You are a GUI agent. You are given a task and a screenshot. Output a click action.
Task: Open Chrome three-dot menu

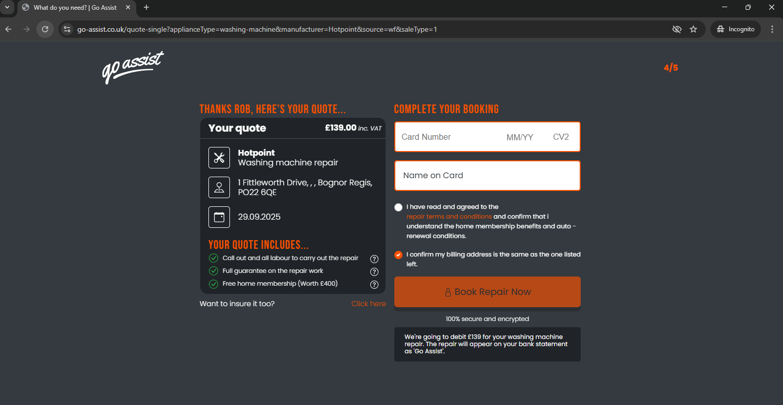tap(772, 29)
